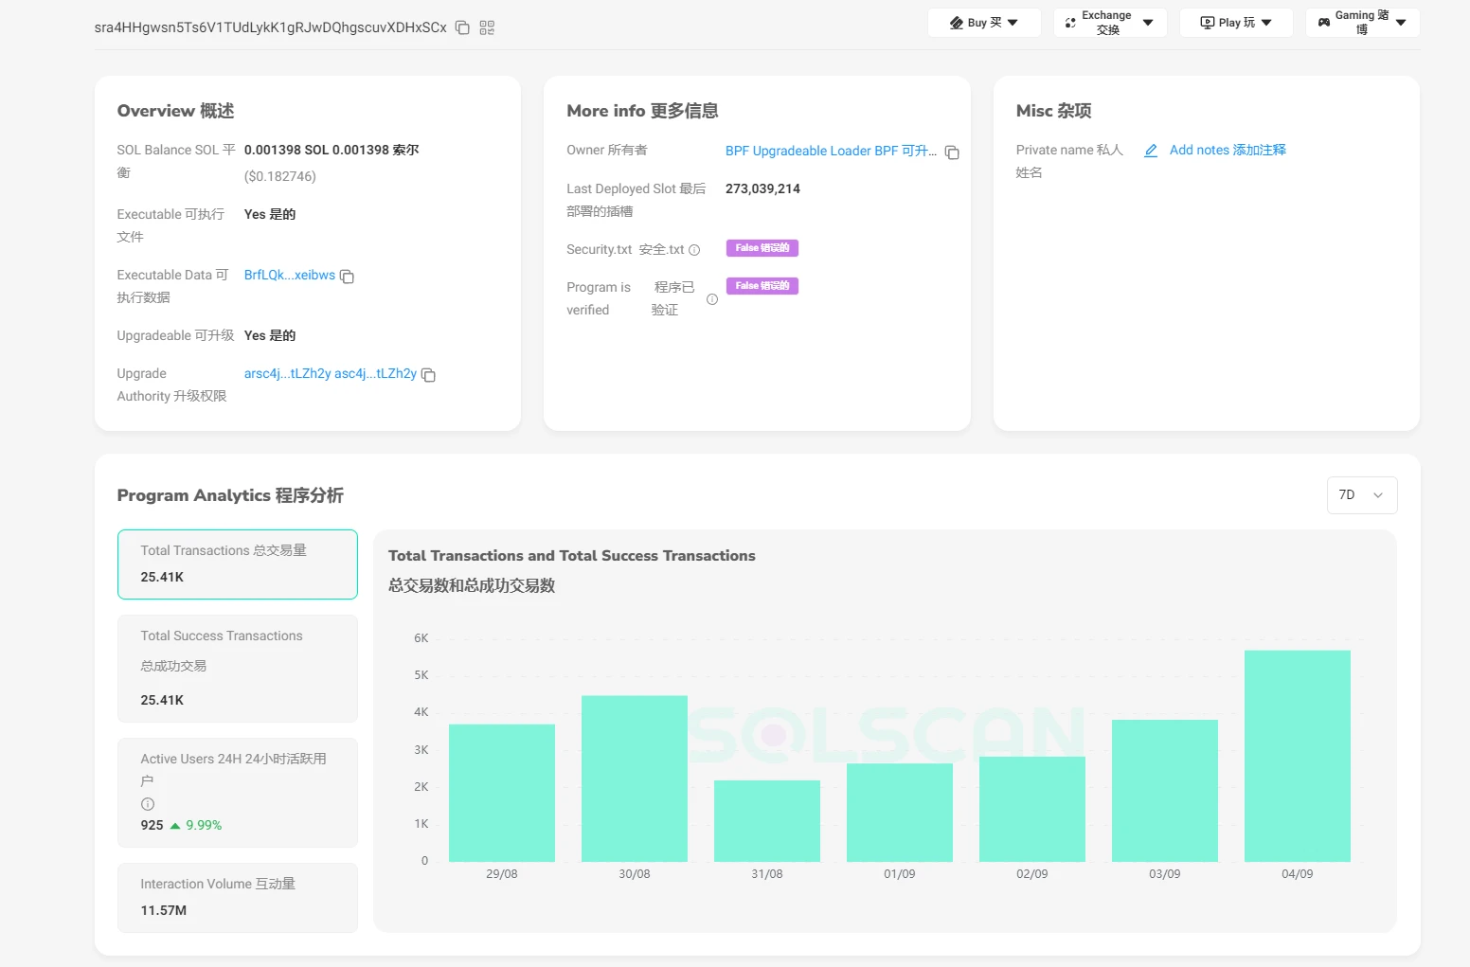Image resolution: width=1470 pixels, height=967 pixels.
Task: Open the Play menu
Action: (x=1235, y=23)
